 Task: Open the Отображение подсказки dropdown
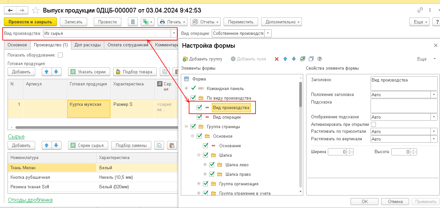coord(434,117)
